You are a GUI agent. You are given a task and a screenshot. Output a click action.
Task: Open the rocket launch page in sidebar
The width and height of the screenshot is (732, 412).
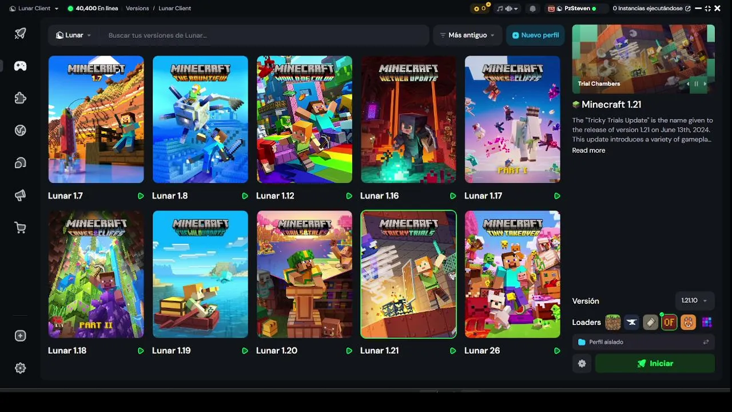tap(21, 33)
